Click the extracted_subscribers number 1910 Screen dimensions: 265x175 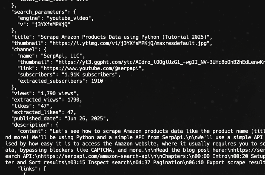tap(97, 81)
